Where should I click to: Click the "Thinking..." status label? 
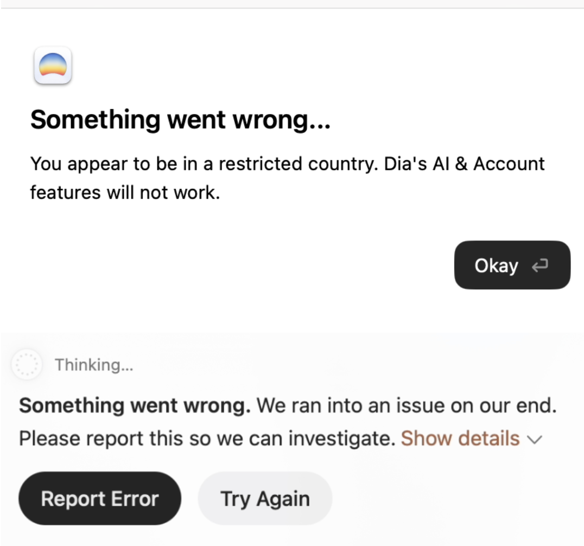pos(94,365)
